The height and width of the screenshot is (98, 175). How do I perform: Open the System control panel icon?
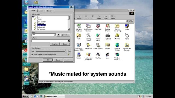79,56
